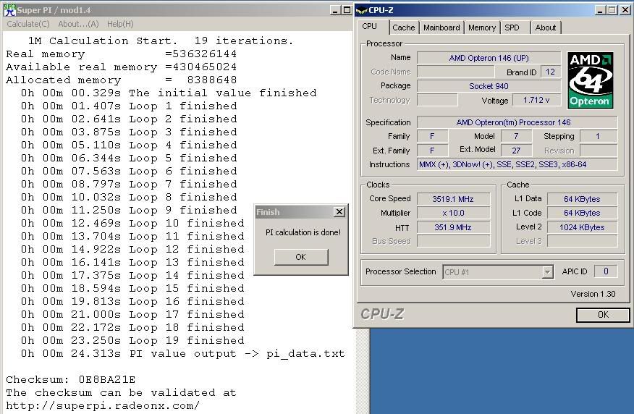Click the Family value F
634x414 pixels.
click(x=432, y=136)
